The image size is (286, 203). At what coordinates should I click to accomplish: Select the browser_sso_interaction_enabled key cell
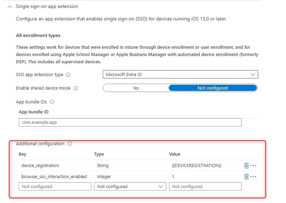54,177
